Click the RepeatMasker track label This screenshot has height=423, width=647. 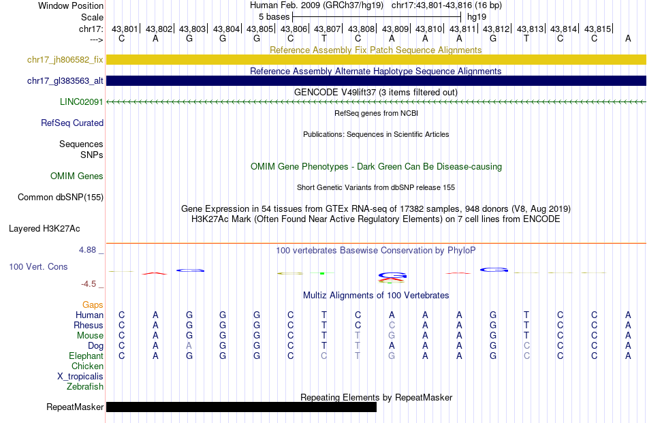click(x=75, y=407)
